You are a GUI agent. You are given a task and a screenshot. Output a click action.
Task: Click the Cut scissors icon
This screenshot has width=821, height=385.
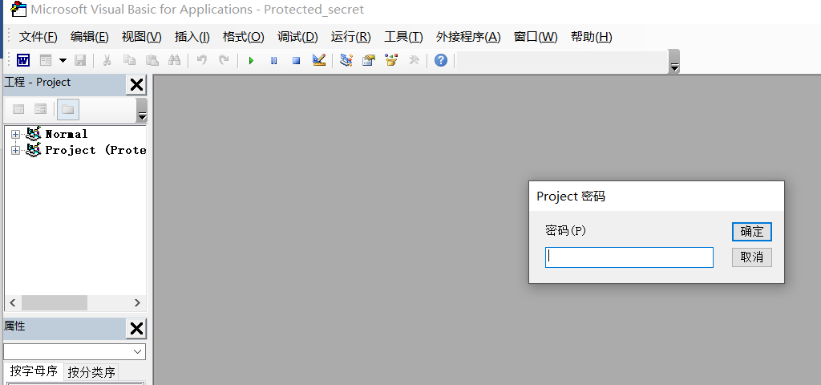click(x=107, y=60)
